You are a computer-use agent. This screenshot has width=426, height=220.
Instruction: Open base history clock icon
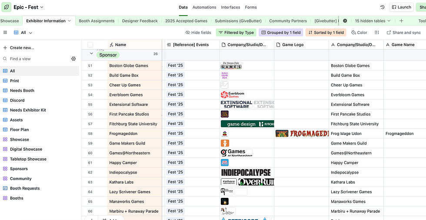(x=383, y=7)
